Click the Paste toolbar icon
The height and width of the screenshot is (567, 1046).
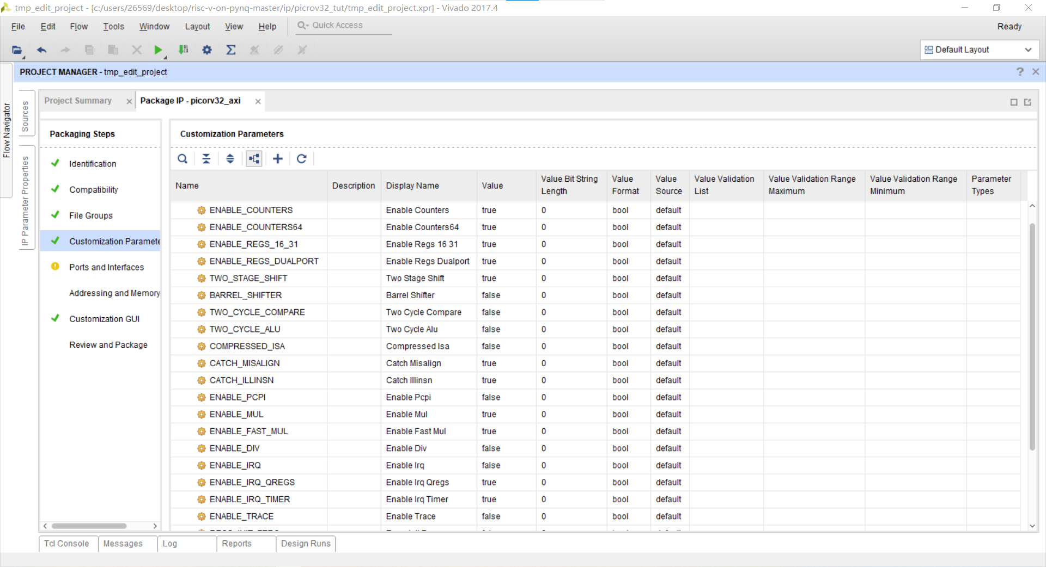tap(113, 50)
